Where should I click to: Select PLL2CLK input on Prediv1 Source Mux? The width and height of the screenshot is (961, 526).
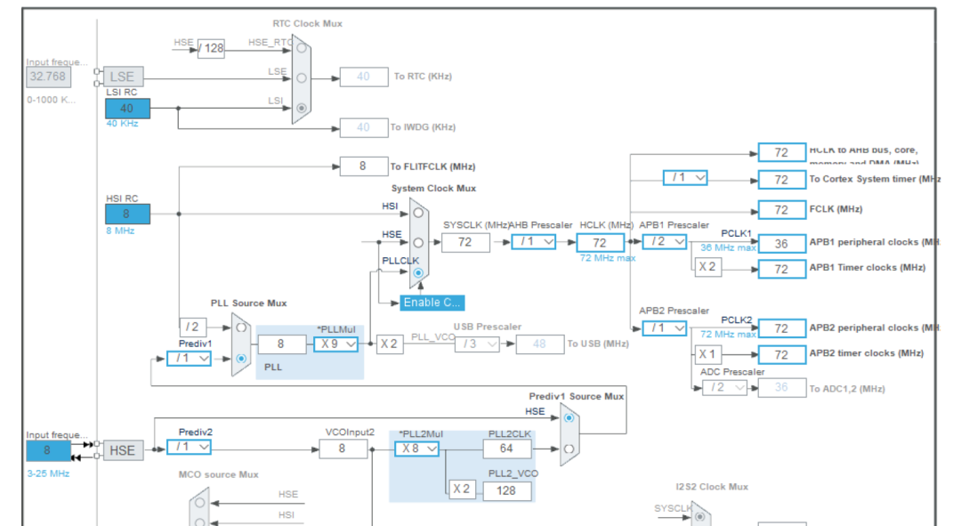[569, 449]
